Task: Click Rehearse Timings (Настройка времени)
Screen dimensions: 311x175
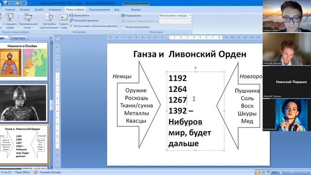Action: click(84, 20)
